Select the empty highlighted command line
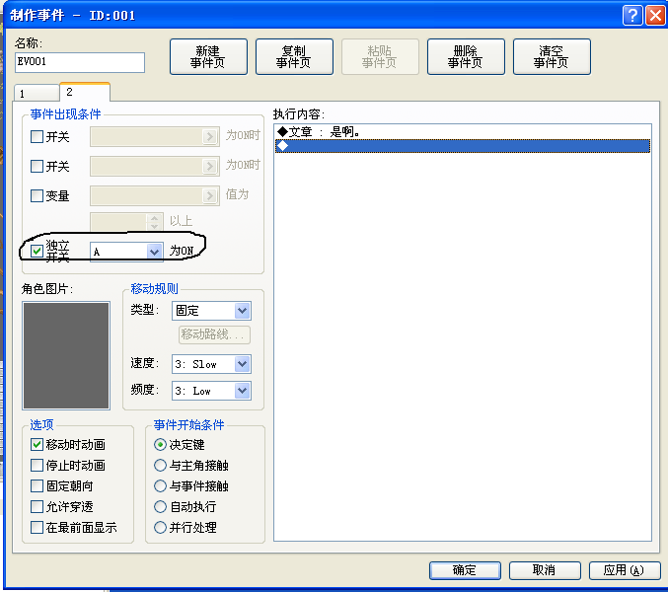This screenshot has height=592, width=668. pos(463,146)
